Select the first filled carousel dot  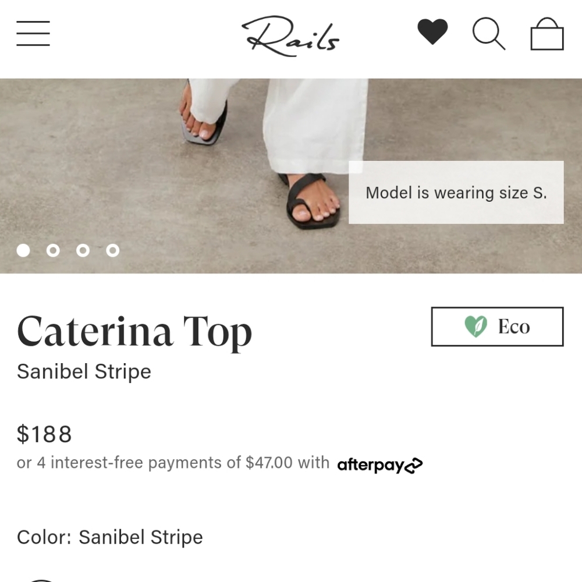[x=24, y=250]
